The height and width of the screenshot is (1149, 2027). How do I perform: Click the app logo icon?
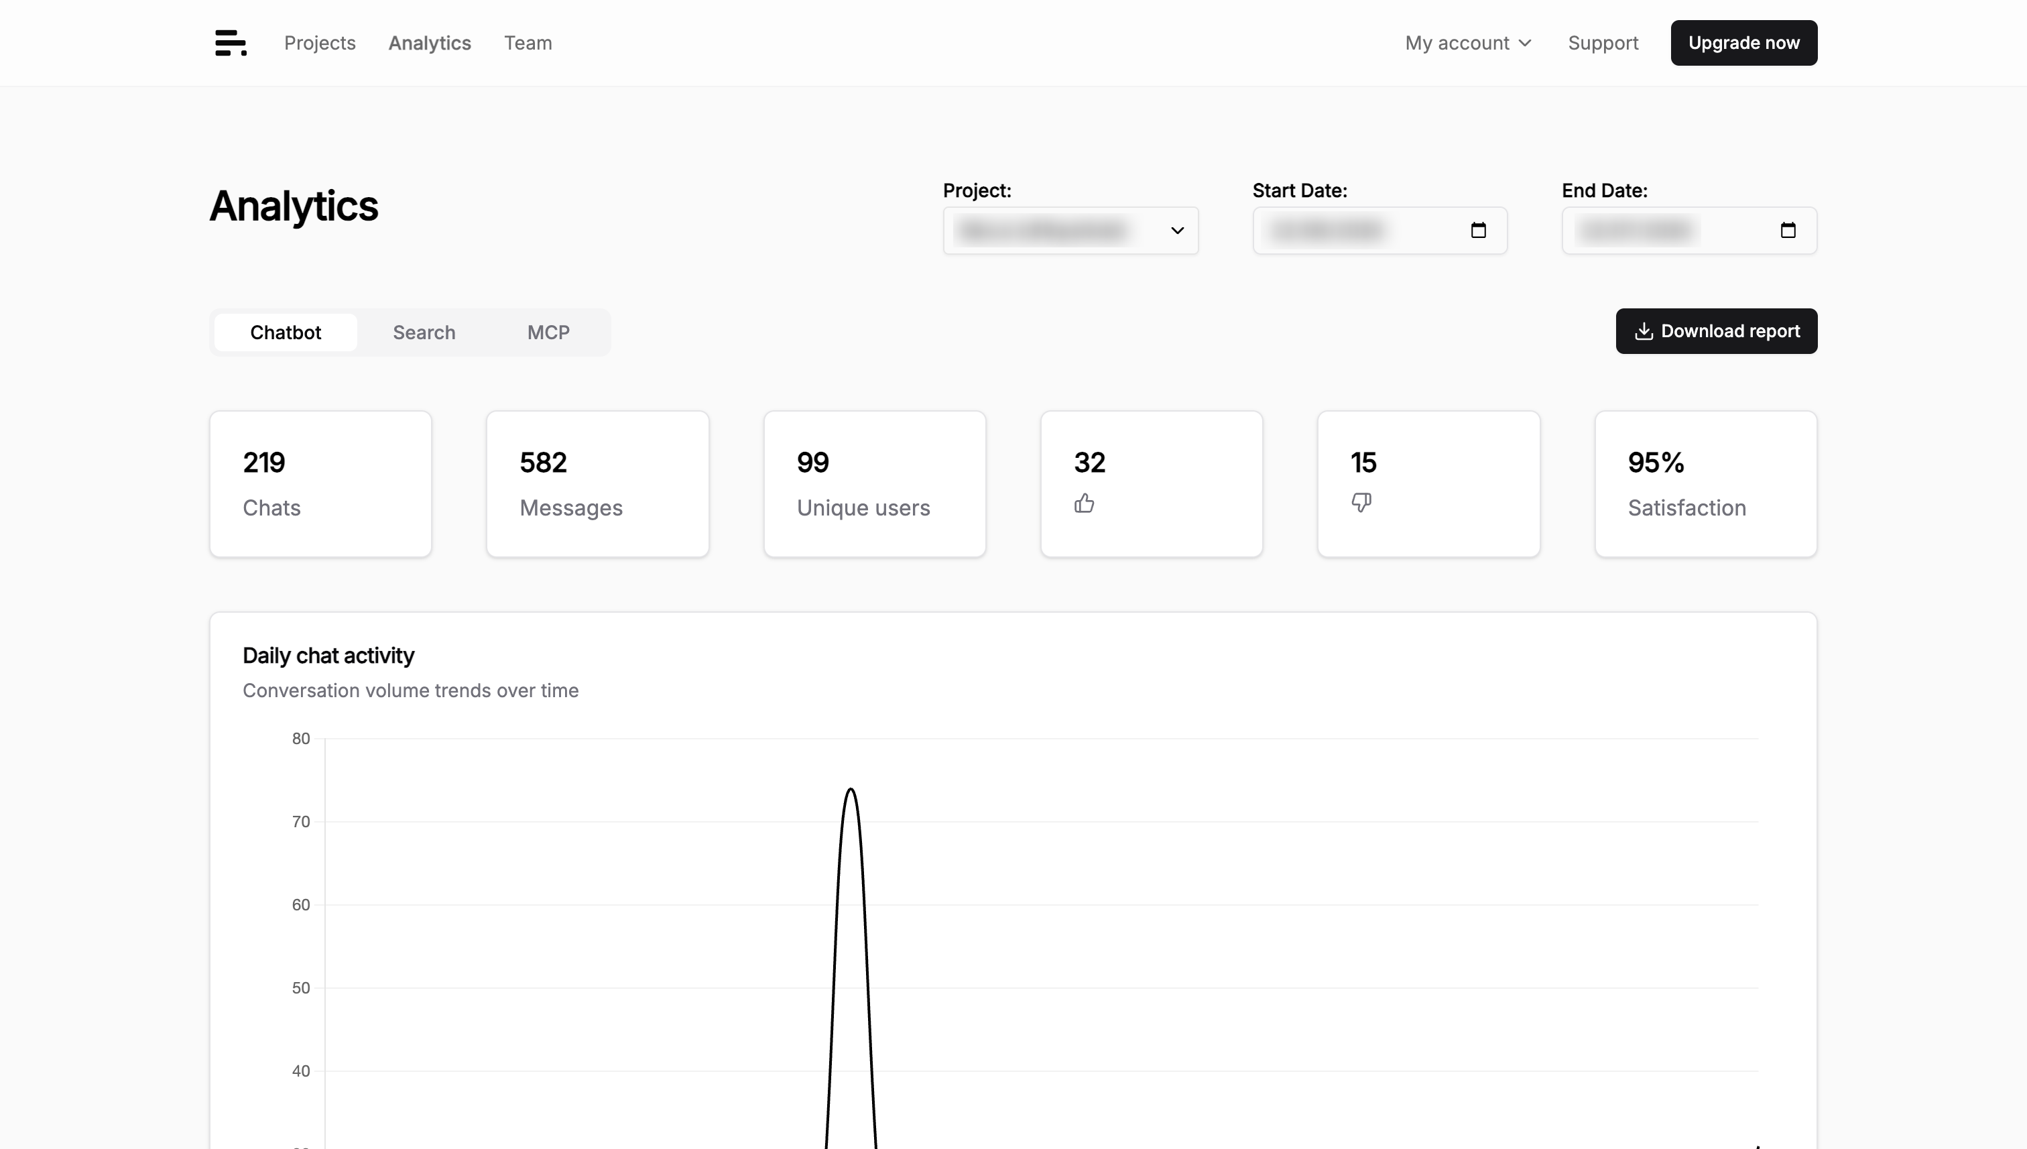coord(231,43)
